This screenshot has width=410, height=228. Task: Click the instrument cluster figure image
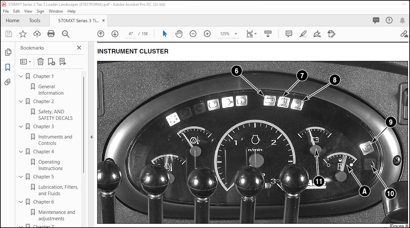coord(252,142)
